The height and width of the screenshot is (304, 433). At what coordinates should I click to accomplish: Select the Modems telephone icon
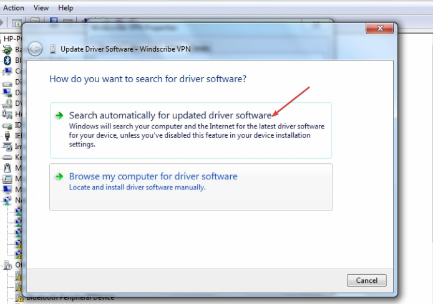[7, 179]
